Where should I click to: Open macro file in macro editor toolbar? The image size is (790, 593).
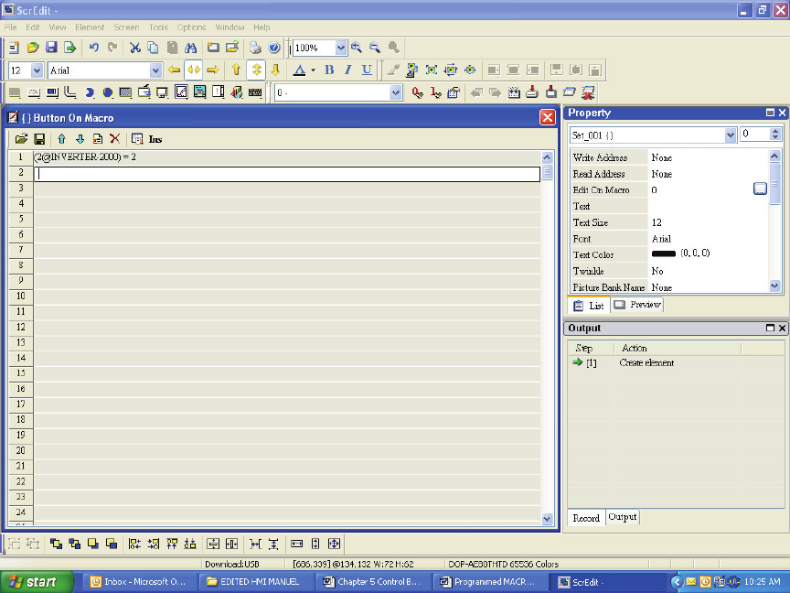(21, 139)
